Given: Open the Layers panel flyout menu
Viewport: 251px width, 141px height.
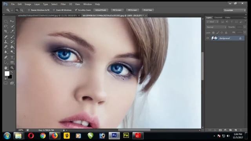Looking at the screenshot, I should click(245, 18).
